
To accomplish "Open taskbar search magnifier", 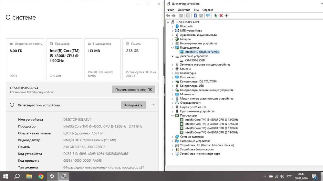I will pos(17,176).
